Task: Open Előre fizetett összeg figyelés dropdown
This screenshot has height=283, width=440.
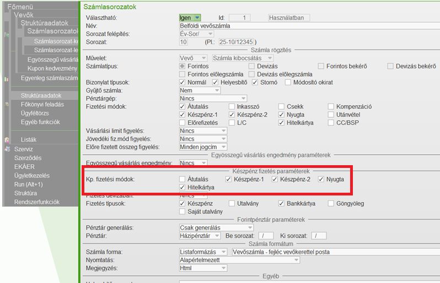Action: pos(203,147)
